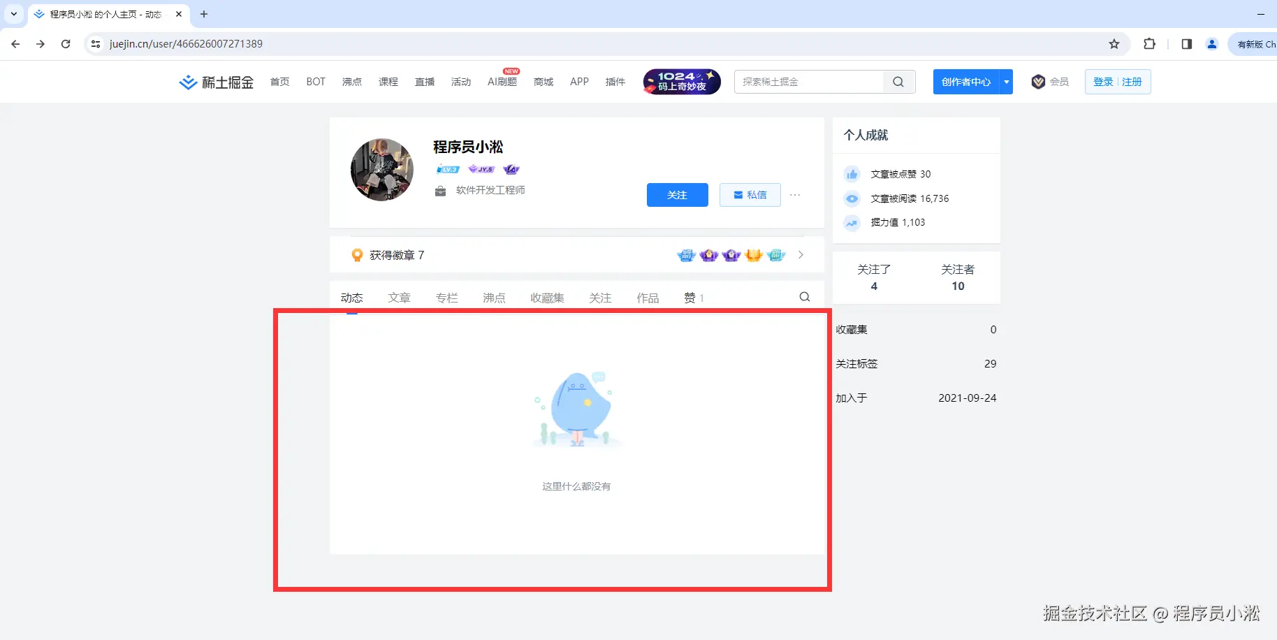
Task: Open the 创作者中心 dropdown arrow
Action: click(1006, 82)
